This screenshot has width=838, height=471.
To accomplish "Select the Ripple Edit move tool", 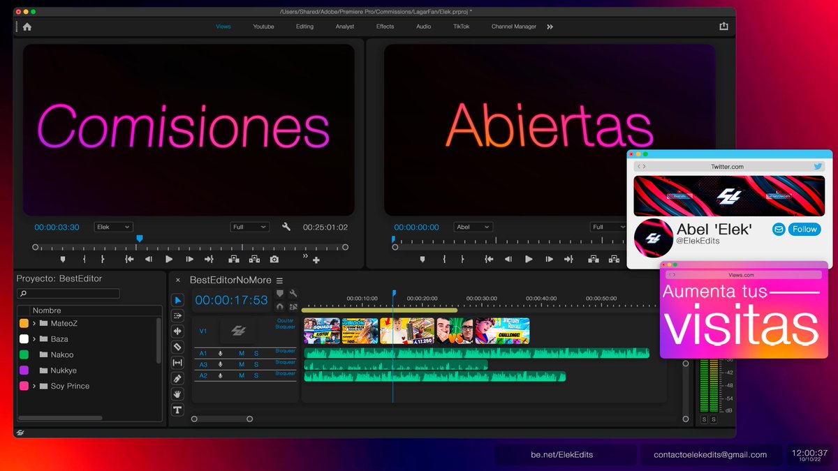I will (x=177, y=331).
